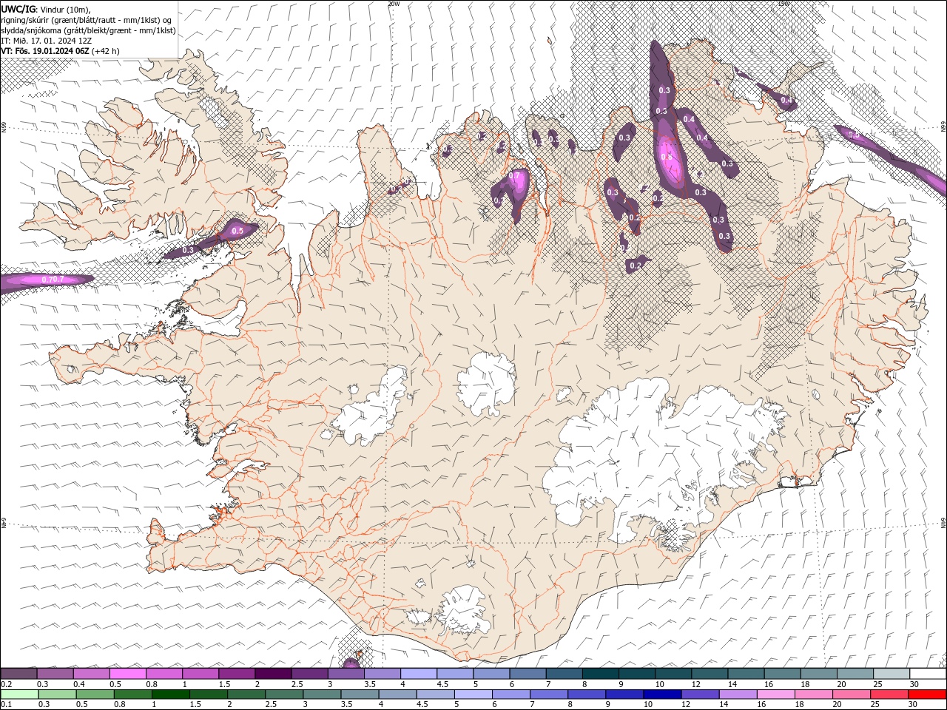Click the snow legend swatch labeled 1.5
The height and width of the screenshot is (710, 947).
tap(237, 674)
